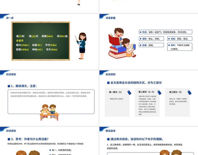Viewport: 198px width, 155px height.
Task: Click 神秘(mì) on the chalkboard
Action: point(37,50)
